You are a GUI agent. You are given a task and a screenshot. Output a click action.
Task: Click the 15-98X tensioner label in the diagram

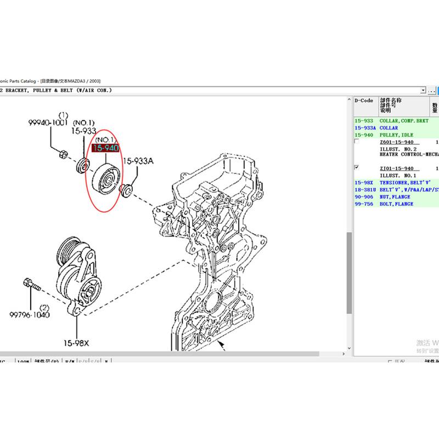tap(76, 343)
